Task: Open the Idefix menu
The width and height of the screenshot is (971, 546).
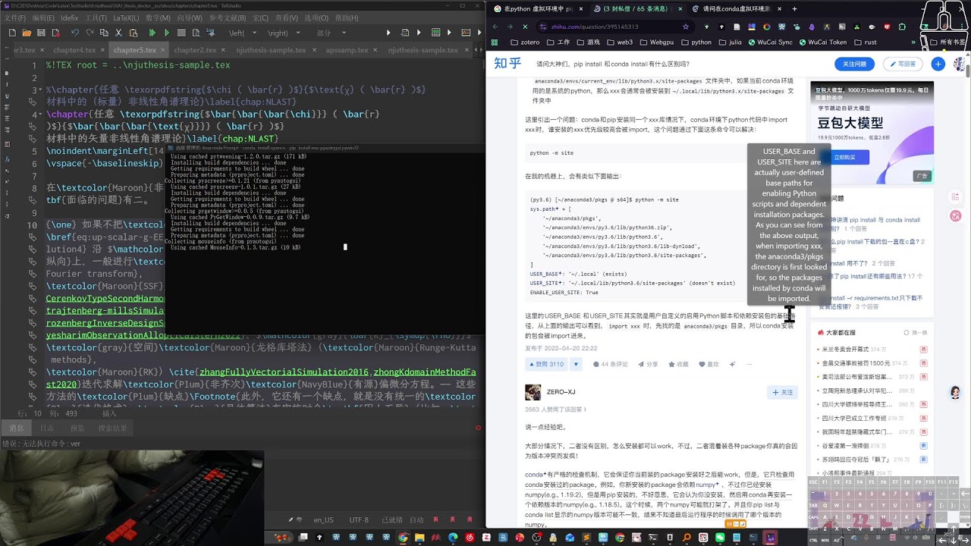Action: tap(70, 17)
